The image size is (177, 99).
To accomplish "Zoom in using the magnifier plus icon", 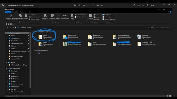I will click(148, 5).
